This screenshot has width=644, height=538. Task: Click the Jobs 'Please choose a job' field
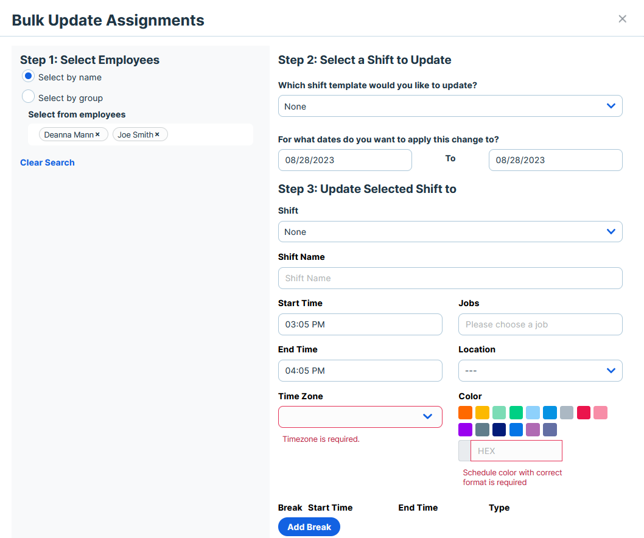click(540, 324)
